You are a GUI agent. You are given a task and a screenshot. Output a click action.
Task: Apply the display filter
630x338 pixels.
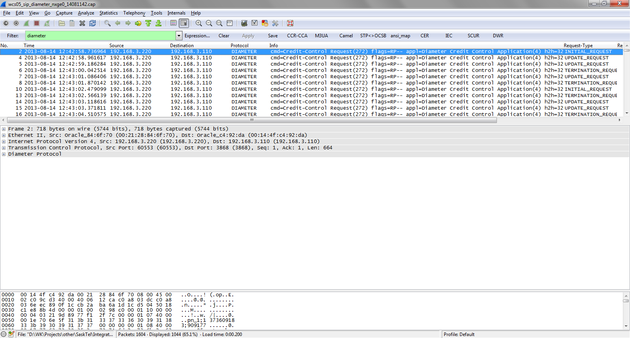(x=248, y=36)
